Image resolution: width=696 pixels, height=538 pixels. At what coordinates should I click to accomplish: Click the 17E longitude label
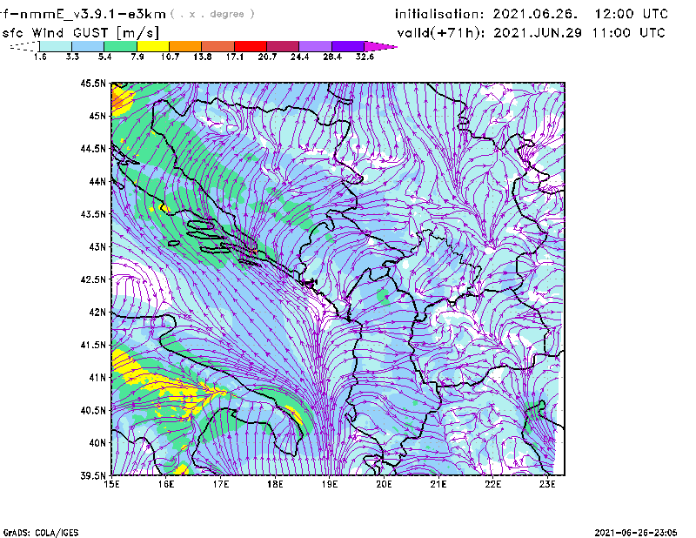point(221,484)
